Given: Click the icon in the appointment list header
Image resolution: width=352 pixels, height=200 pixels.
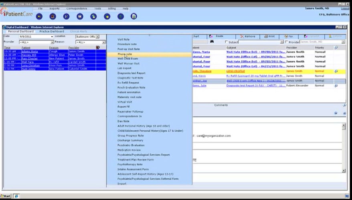Looking at the screenshot, I should tap(98, 48).
